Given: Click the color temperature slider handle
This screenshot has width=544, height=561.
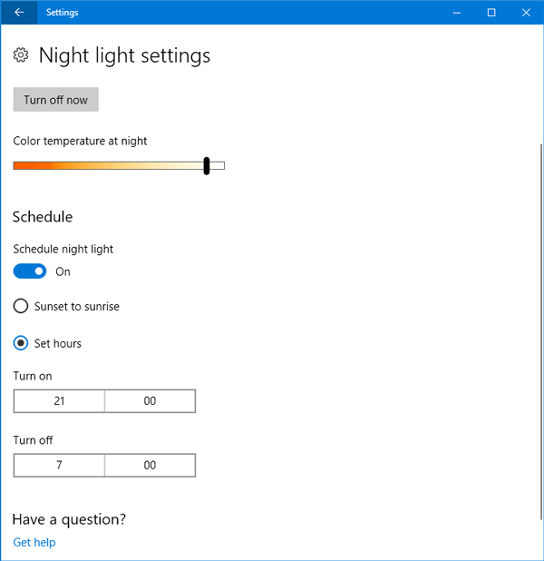Looking at the screenshot, I should [207, 165].
